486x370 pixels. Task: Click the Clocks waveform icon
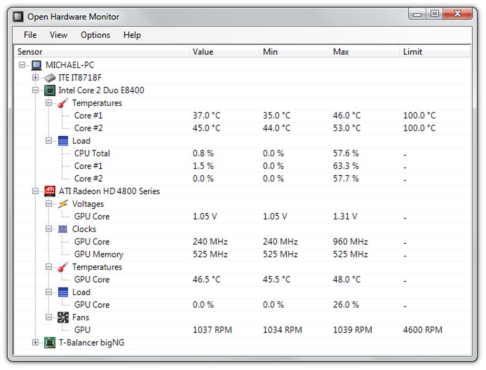(63, 229)
